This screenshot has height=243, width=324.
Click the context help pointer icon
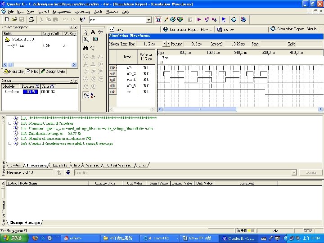click(x=82, y=20)
